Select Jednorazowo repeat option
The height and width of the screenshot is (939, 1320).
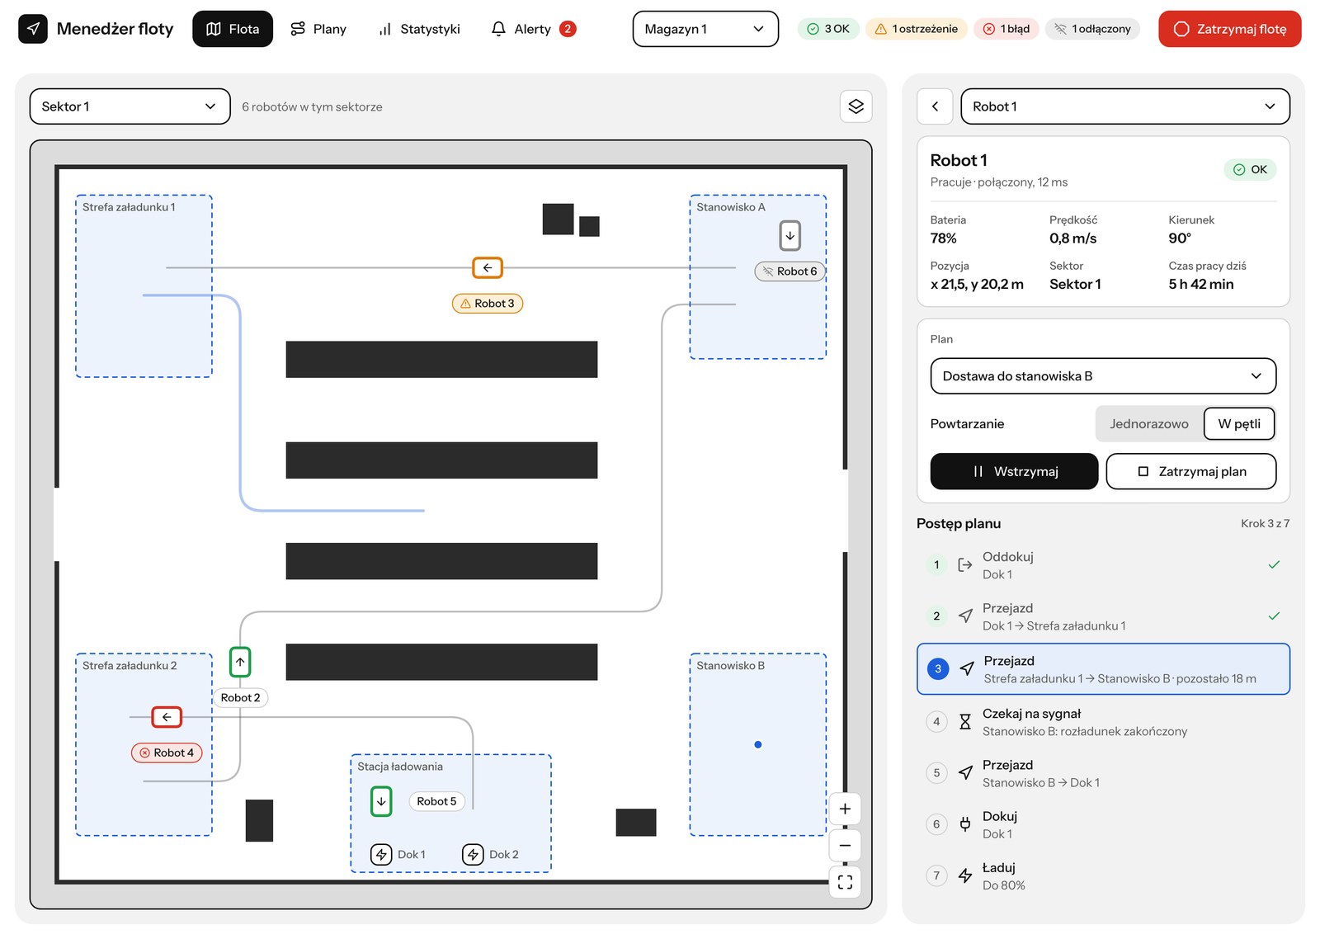1148,423
